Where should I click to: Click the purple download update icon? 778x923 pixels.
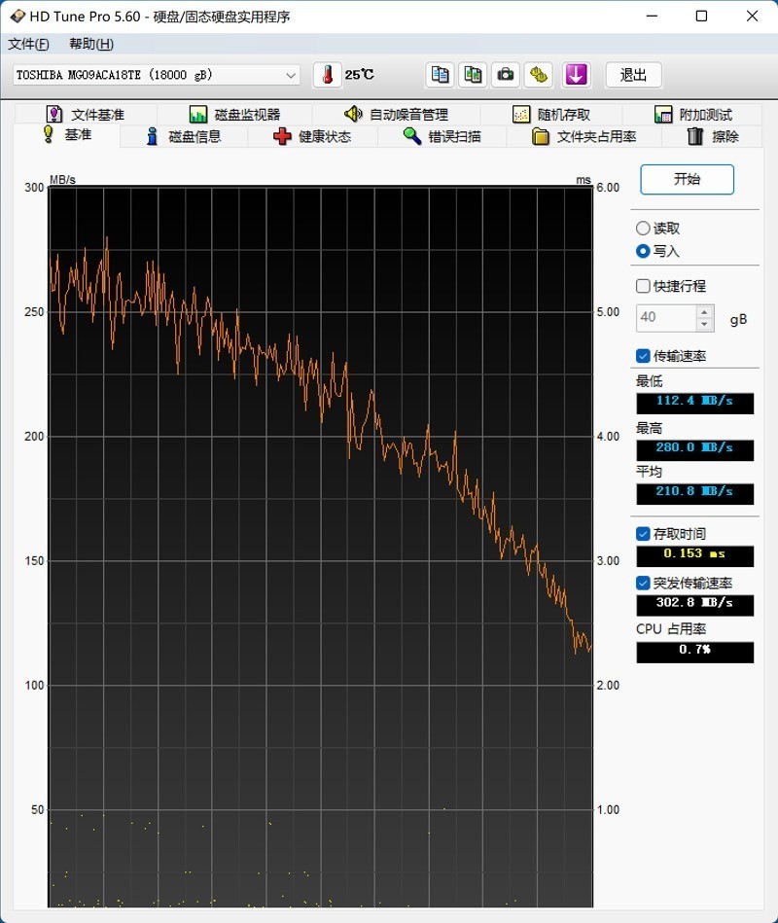pos(578,75)
